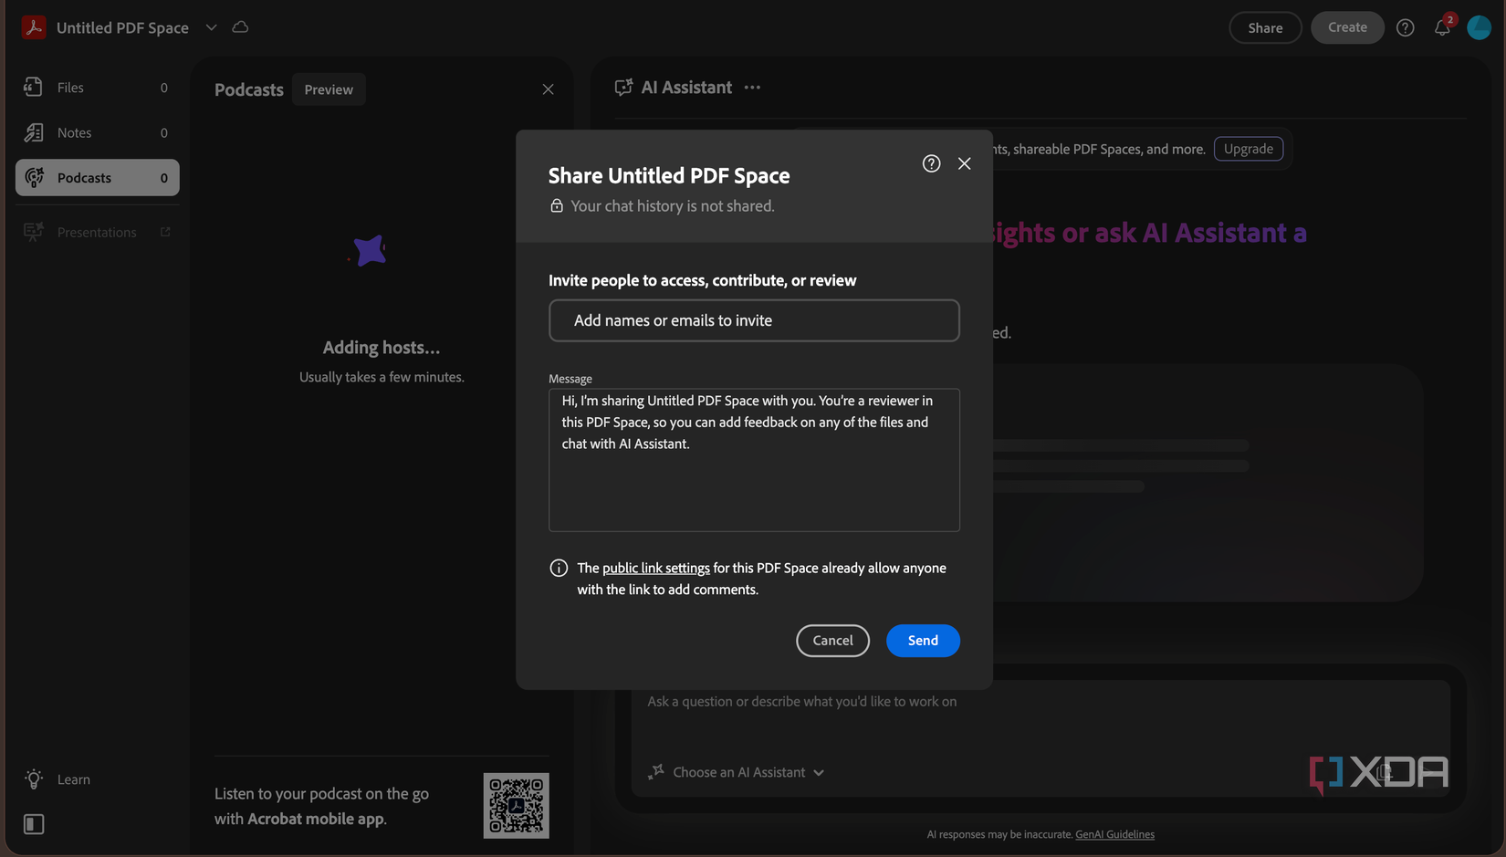Click the Acrobat mobile app QR code
This screenshot has width=1506, height=857.
516,806
